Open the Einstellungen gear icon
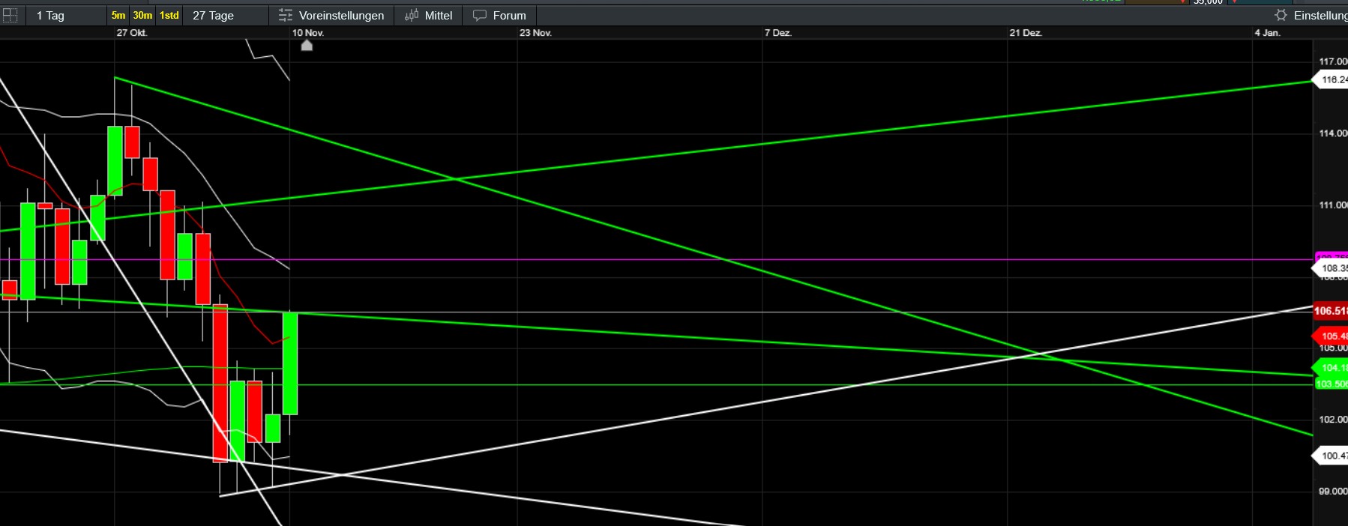 1281,15
